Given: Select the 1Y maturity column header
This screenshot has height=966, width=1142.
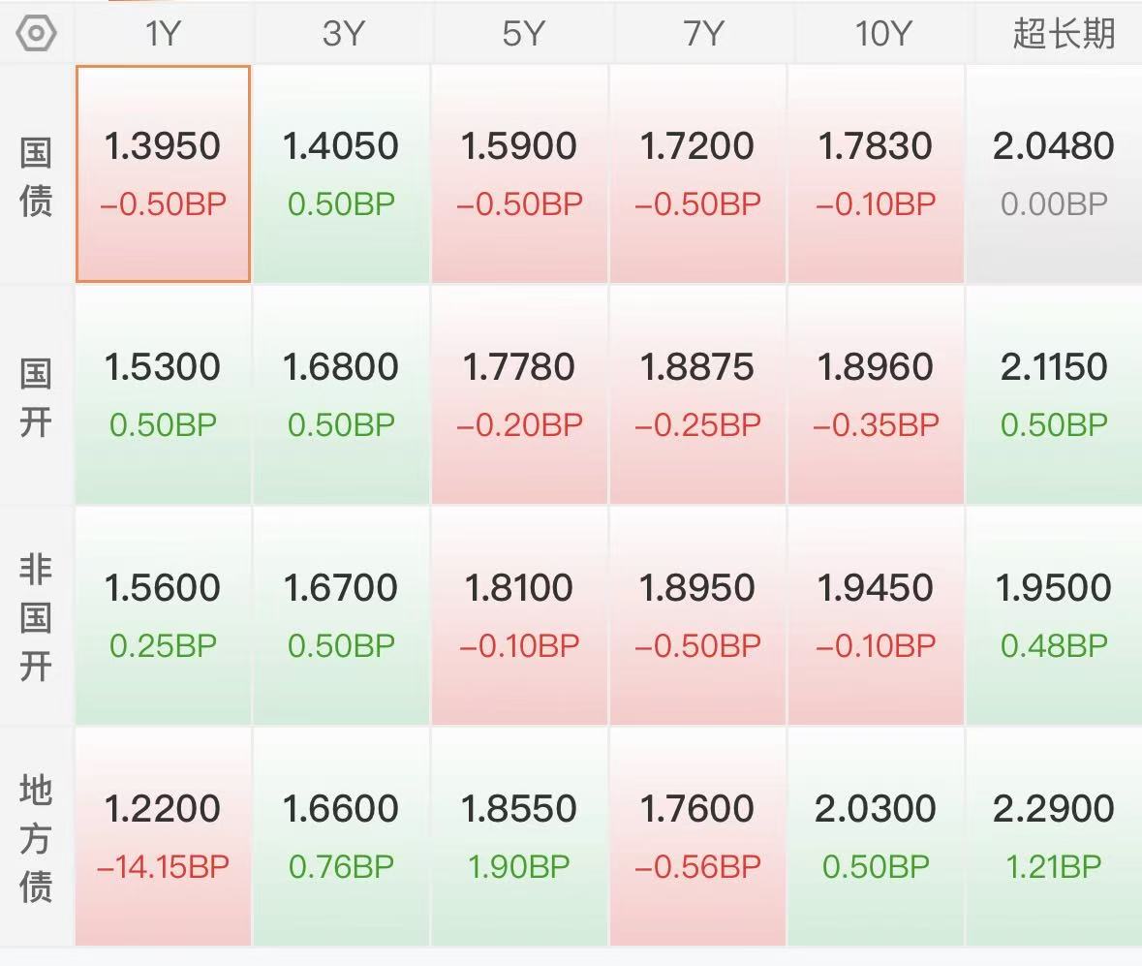Looking at the screenshot, I should [163, 34].
